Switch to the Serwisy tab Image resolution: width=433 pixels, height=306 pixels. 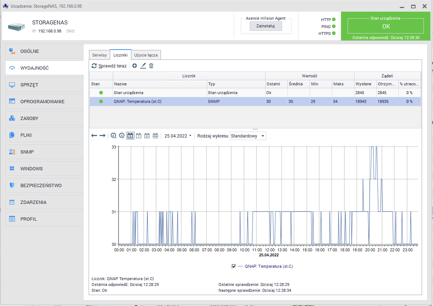coord(99,55)
